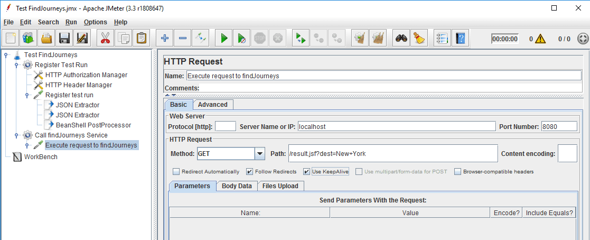Open the File menu

(8, 22)
